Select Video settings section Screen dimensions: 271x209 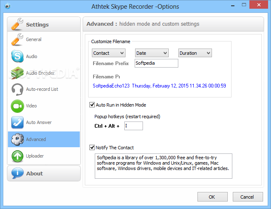[44, 106]
